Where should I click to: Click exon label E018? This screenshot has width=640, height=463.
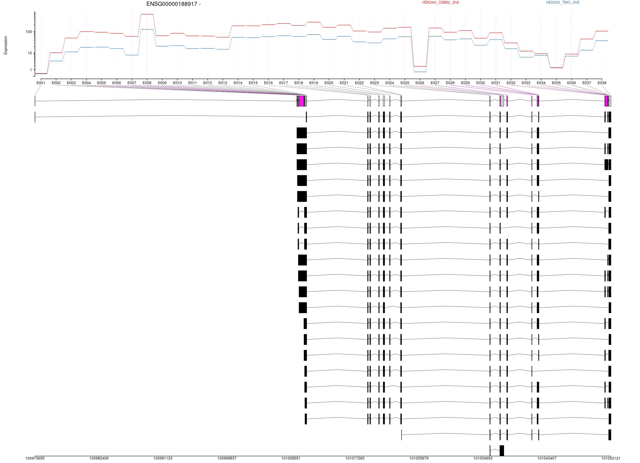click(x=299, y=83)
